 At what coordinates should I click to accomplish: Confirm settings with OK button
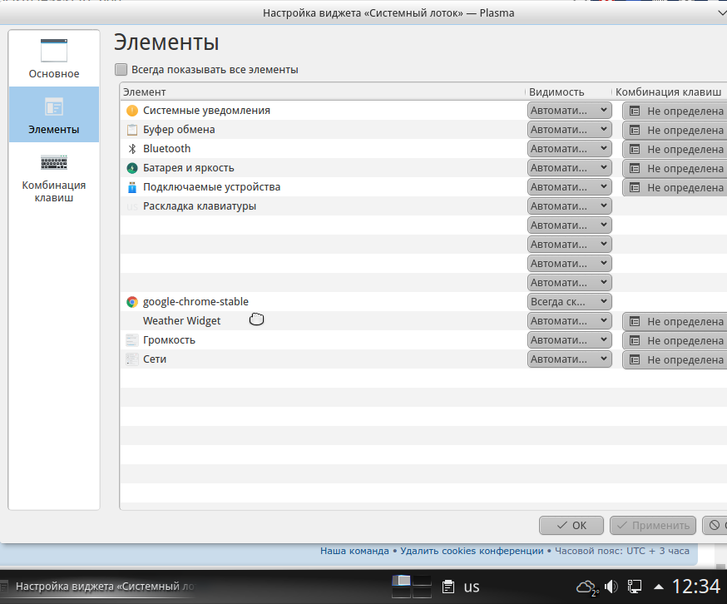[571, 525]
